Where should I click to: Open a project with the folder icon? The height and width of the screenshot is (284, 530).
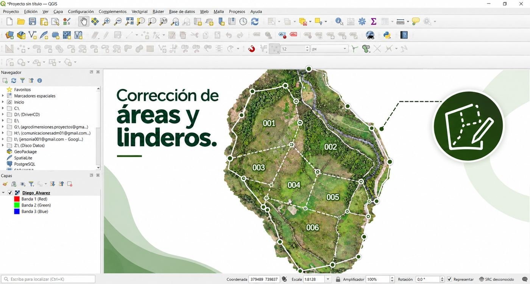click(x=21, y=22)
